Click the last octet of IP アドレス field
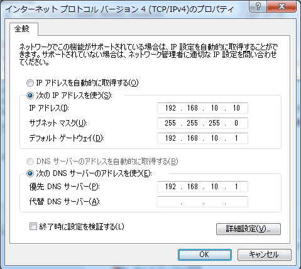This screenshot has width=301, height=269. tap(236, 108)
